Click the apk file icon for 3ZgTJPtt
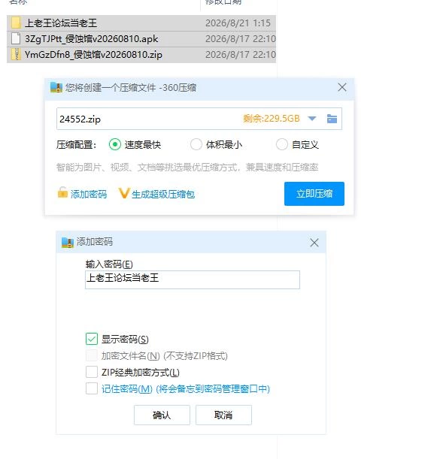This screenshot has height=459, width=437. click(x=16, y=38)
